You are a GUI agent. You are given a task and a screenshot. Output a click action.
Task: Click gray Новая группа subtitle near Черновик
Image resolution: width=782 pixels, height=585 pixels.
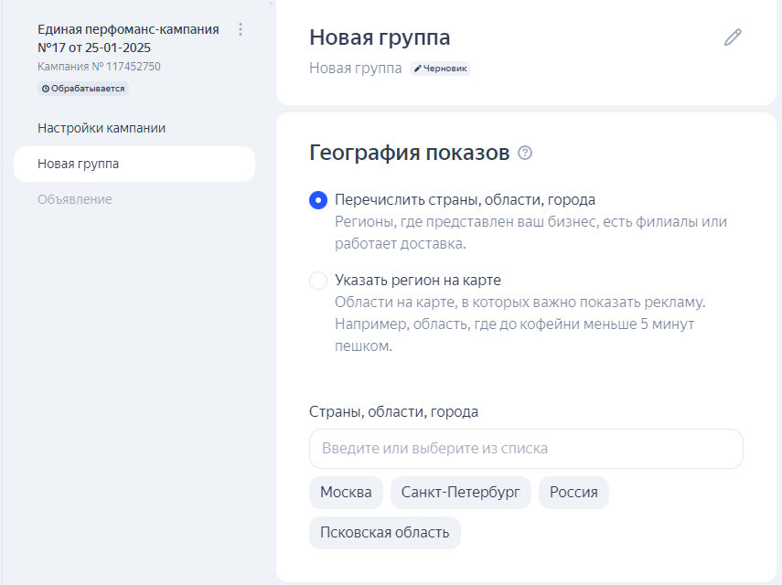(356, 68)
